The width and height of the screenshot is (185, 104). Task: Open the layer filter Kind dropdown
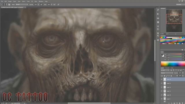click(x=165, y=70)
